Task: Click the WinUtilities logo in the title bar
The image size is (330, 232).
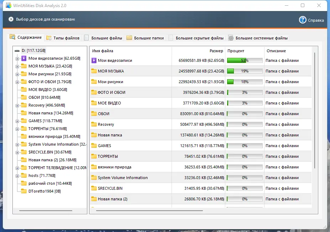Action: click(8, 5)
